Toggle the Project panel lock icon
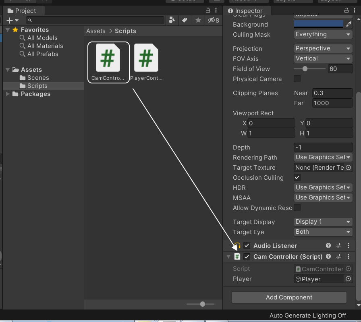 pos(207,10)
